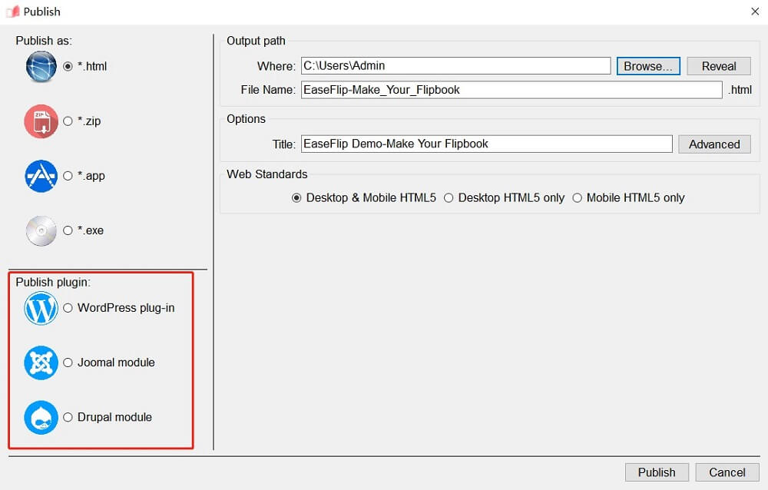
Task: Click the blue App Store icon
Action: 41,176
